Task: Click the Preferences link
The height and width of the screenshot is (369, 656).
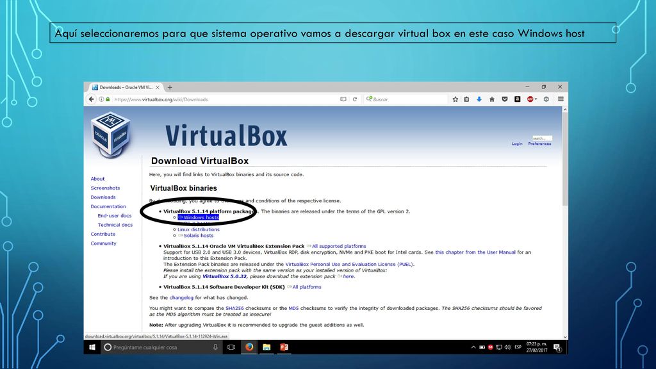Action: (x=539, y=143)
